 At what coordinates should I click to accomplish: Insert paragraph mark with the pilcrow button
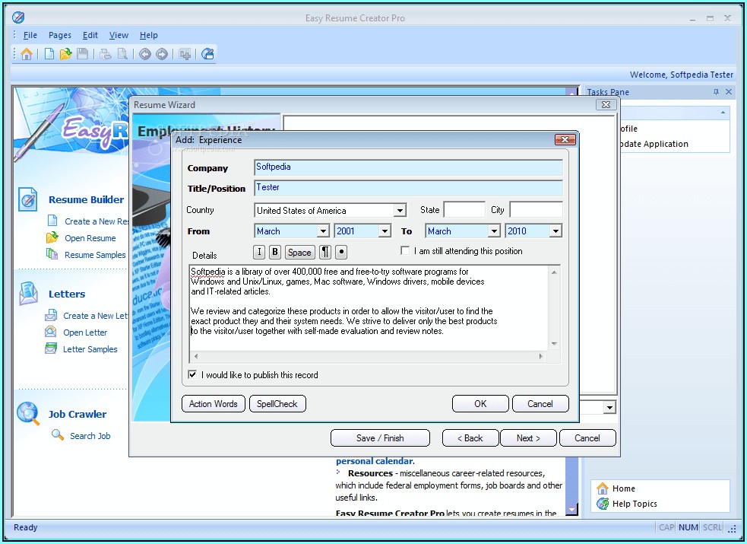(x=325, y=253)
